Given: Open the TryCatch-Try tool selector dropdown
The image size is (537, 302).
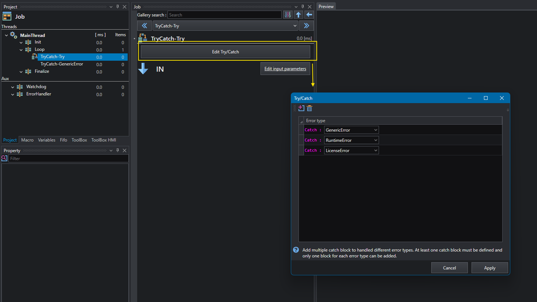Looking at the screenshot, I should coord(225,26).
